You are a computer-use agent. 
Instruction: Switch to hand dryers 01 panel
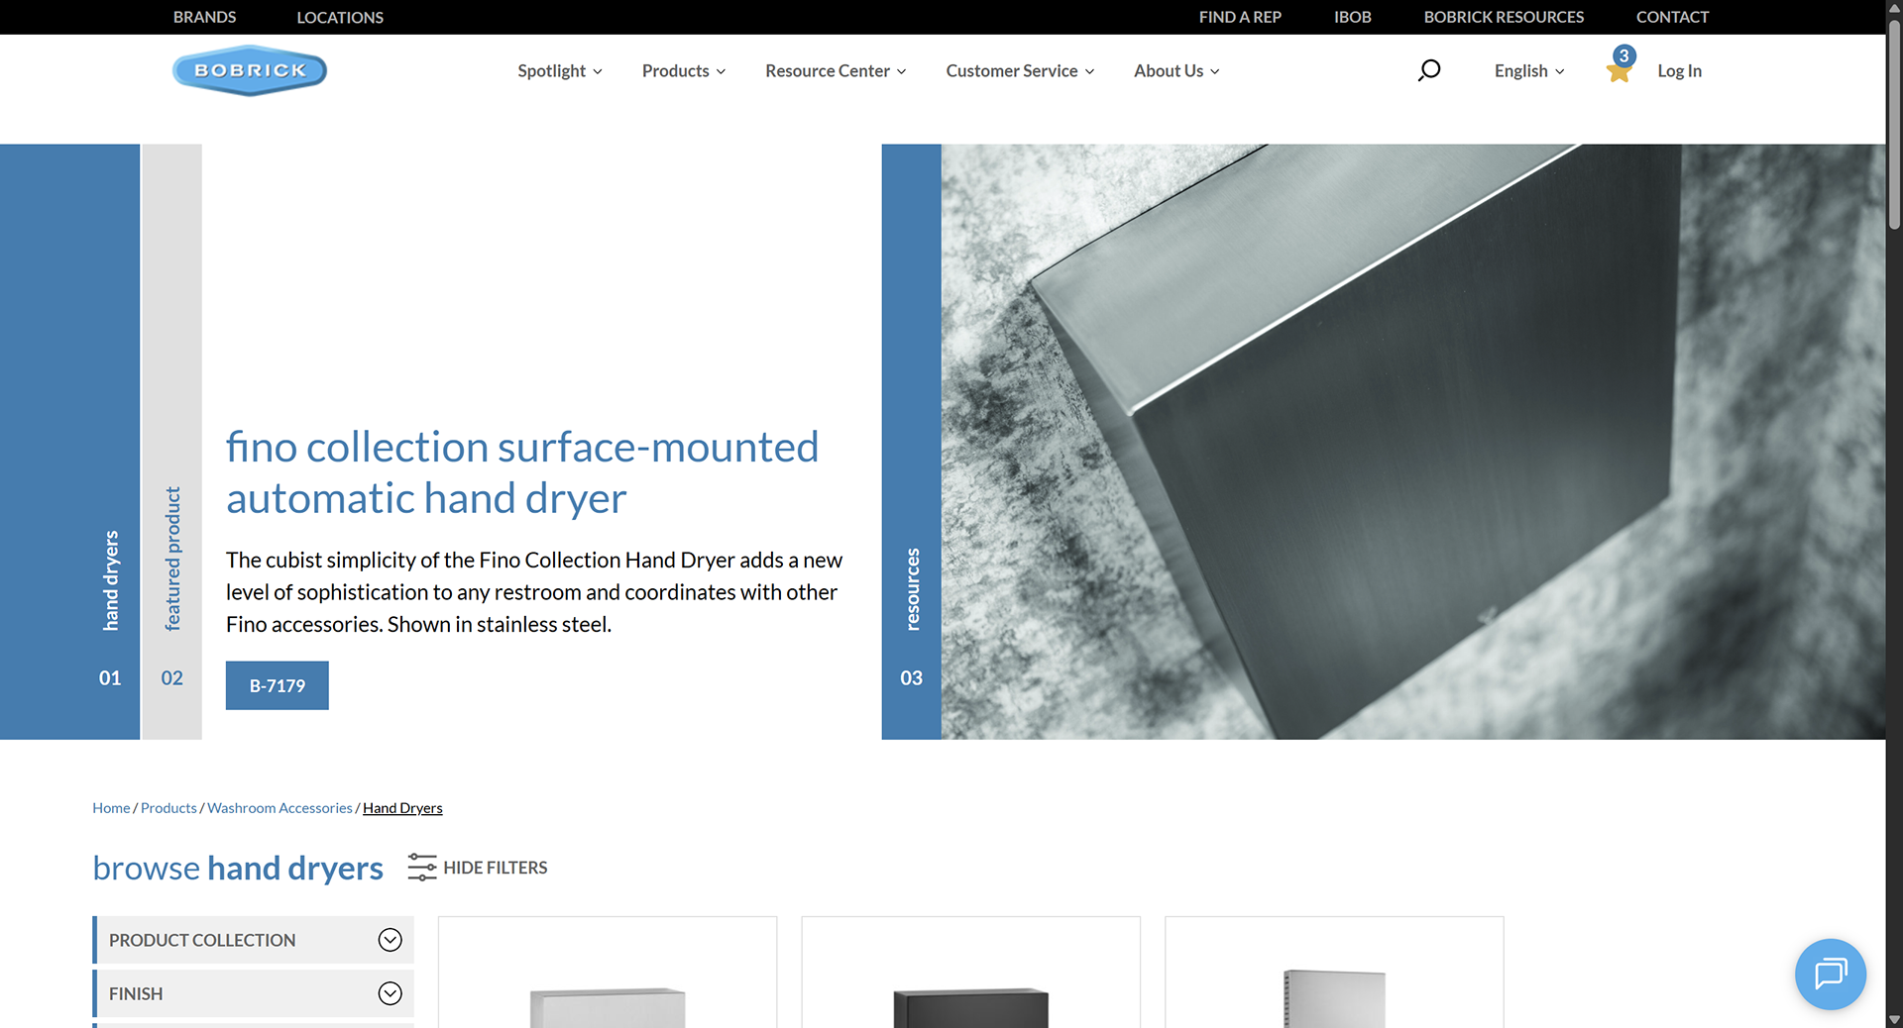[x=69, y=442]
